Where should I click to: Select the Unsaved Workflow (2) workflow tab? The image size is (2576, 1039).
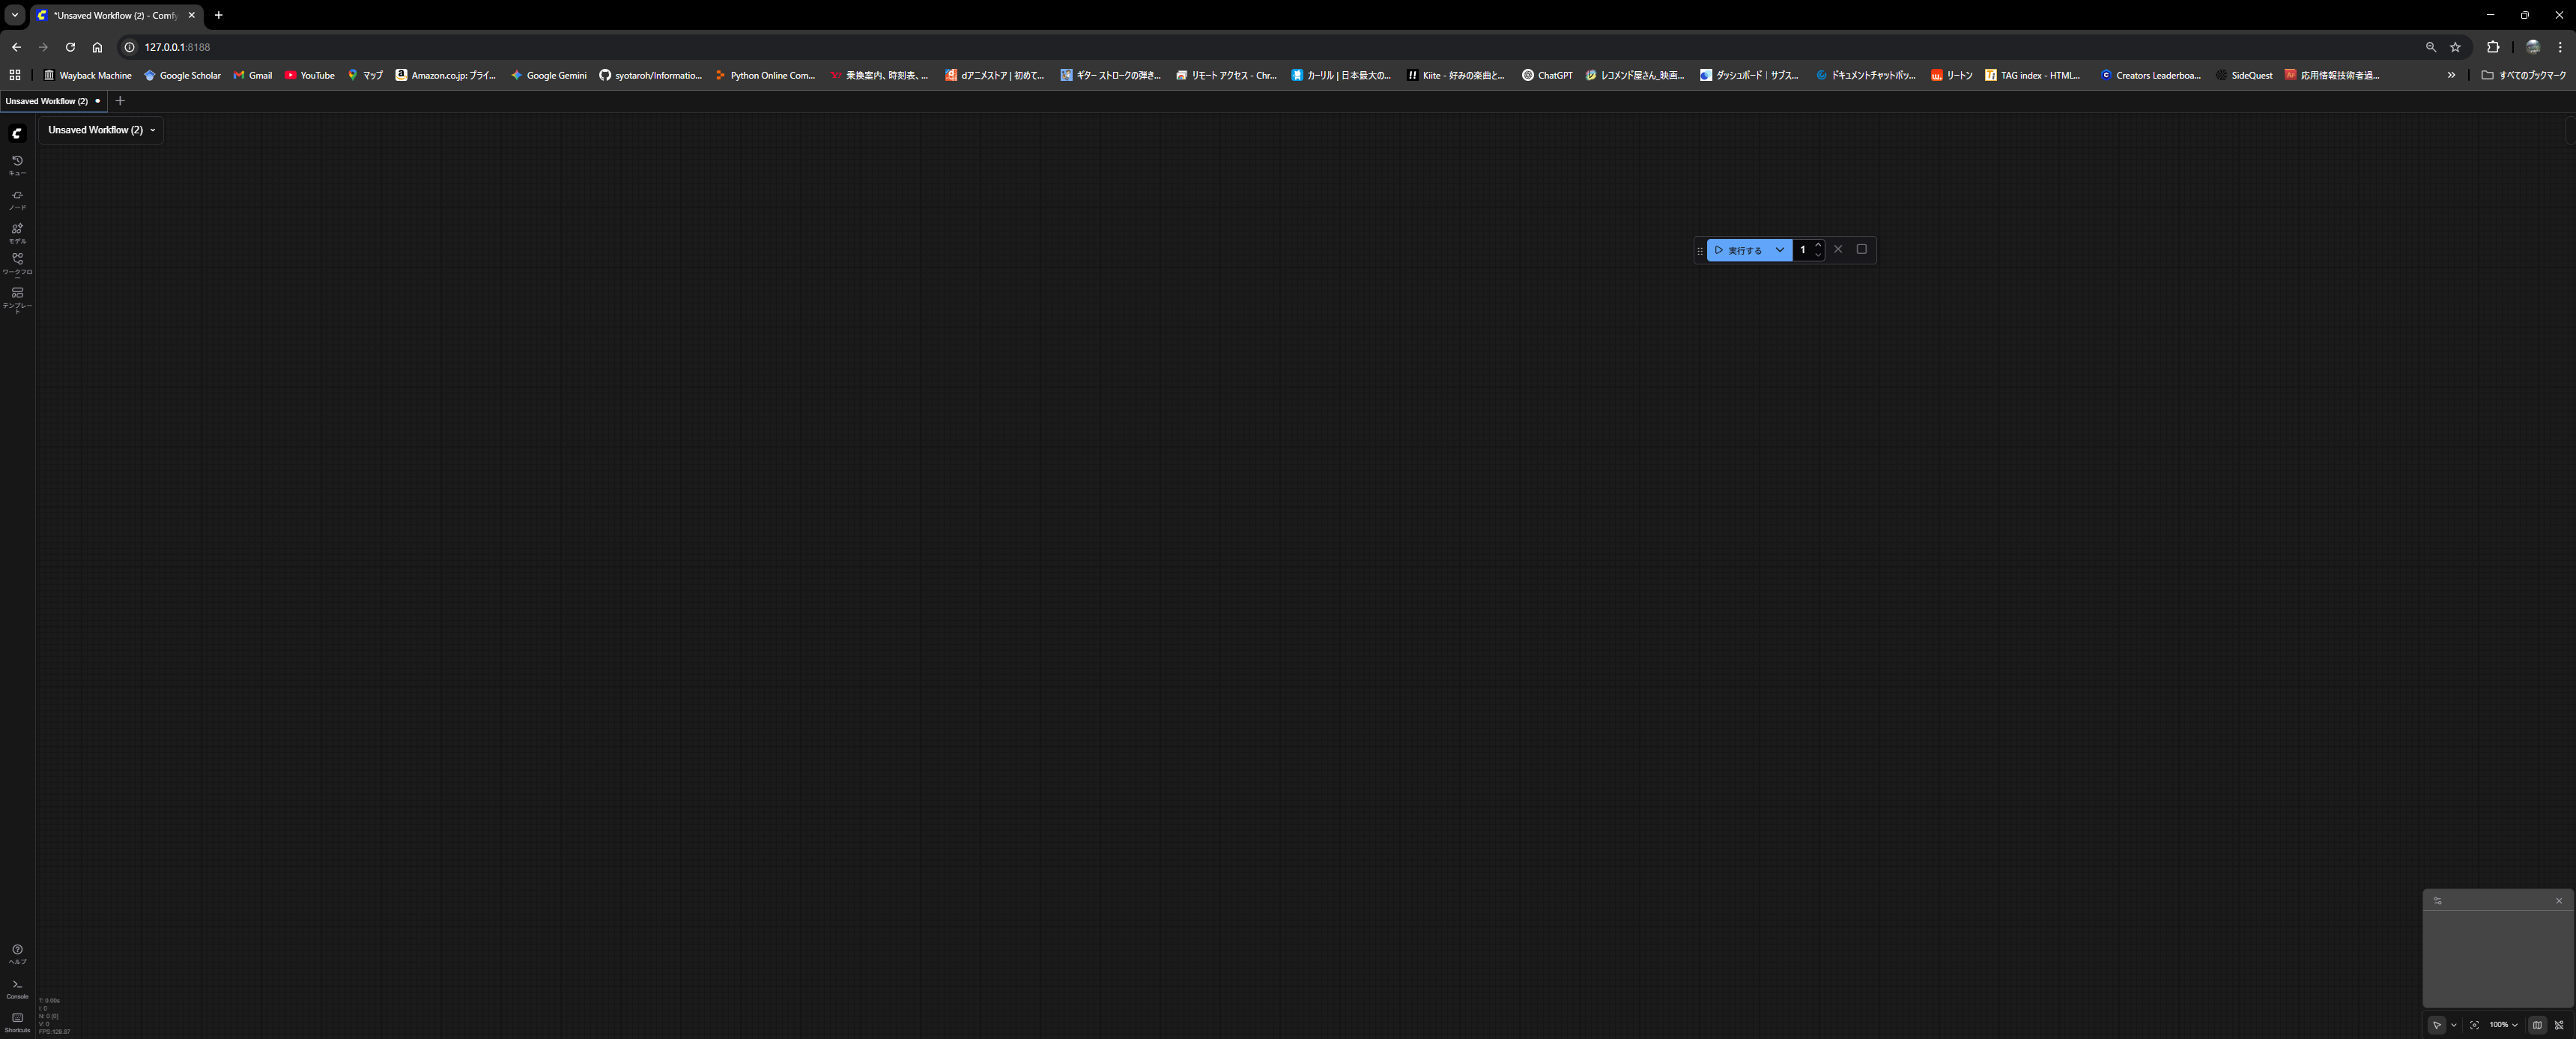(x=47, y=101)
